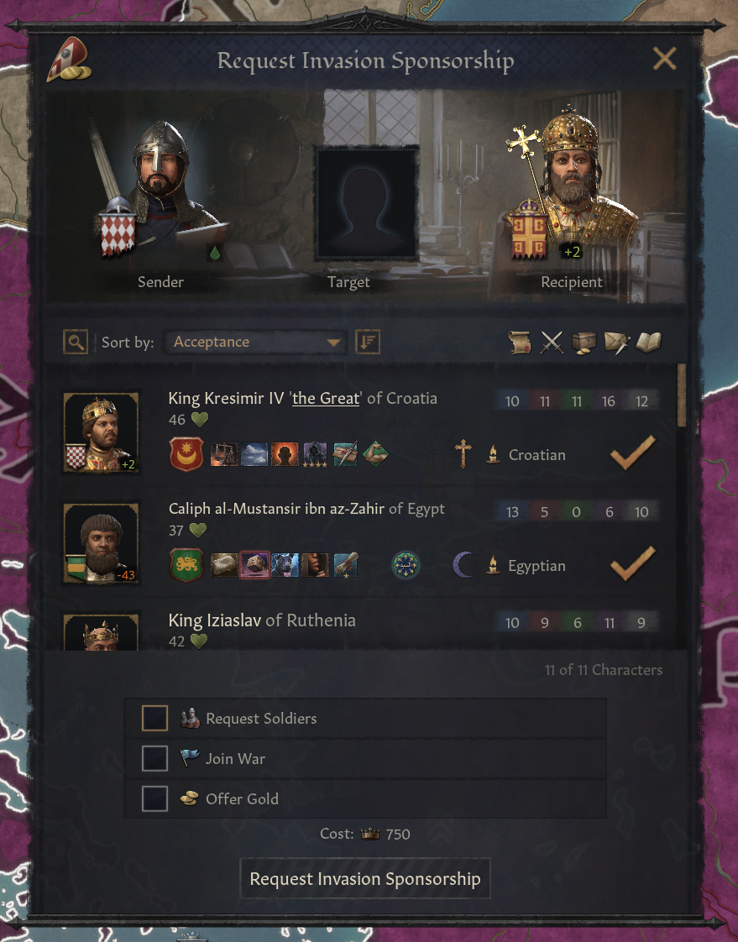Click the Caliph's crescent moon faith icon
The image size is (738, 942).
tap(462, 565)
